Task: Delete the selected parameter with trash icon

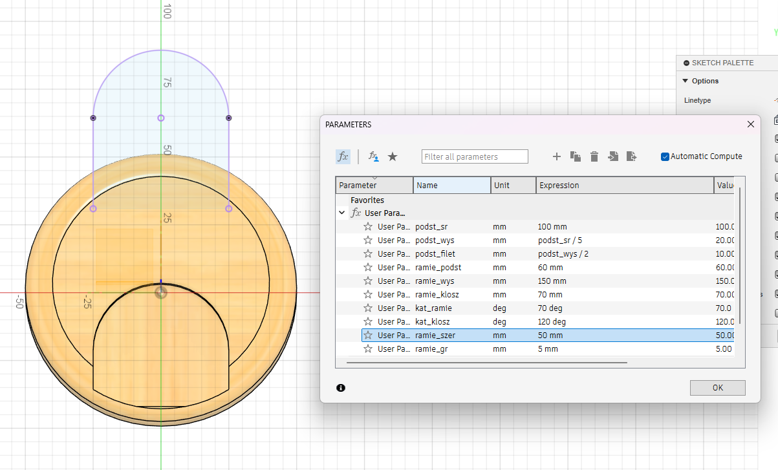Action: (594, 156)
